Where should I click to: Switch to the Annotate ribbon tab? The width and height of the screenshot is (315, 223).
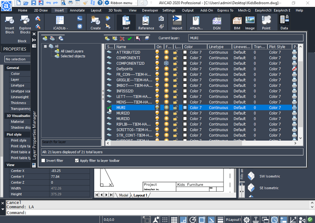(77, 10)
